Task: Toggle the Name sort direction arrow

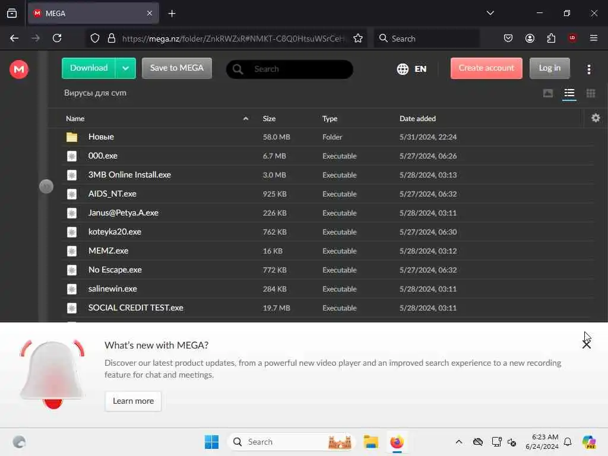Action: tap(245, 119)
